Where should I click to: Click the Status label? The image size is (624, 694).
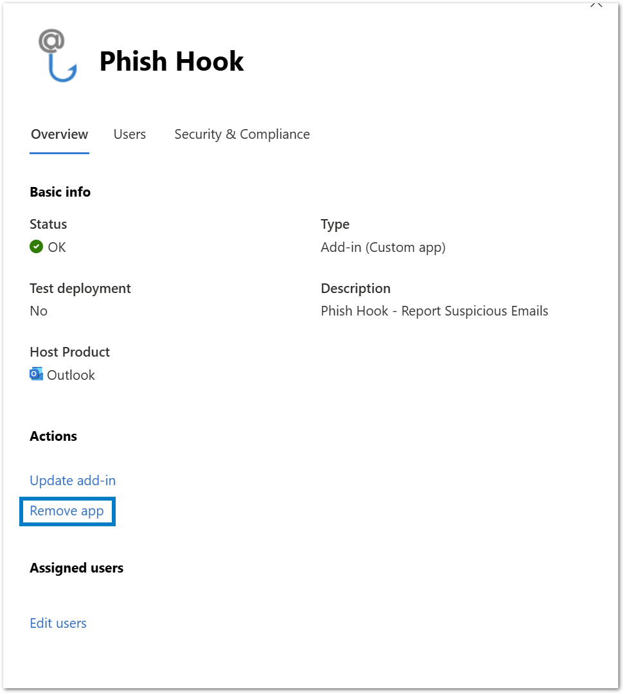tap(48, 224)
